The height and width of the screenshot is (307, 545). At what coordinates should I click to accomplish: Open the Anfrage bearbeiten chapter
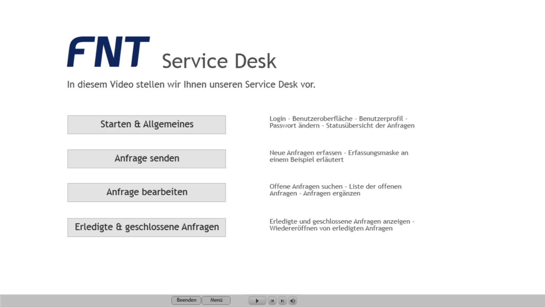[147, 193]
